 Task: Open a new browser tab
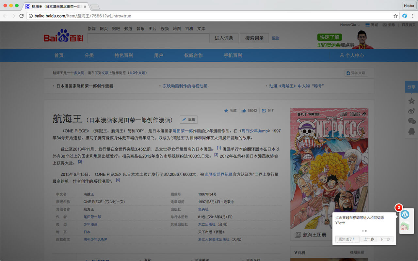tap(95, 7)
